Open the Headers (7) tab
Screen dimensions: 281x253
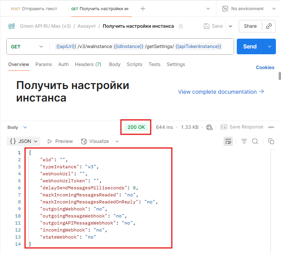88,64
